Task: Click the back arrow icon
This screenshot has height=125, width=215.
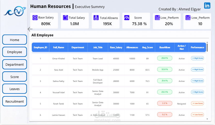Action: coord(30,29)
